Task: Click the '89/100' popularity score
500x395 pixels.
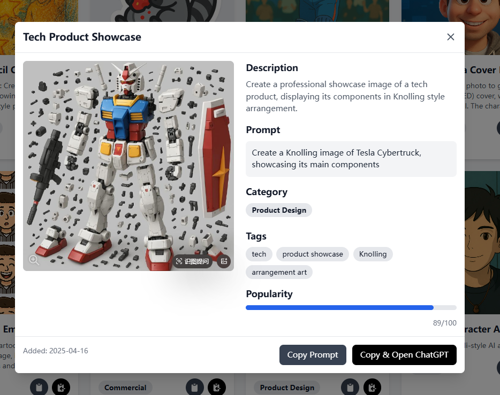Action: [444, 323]
